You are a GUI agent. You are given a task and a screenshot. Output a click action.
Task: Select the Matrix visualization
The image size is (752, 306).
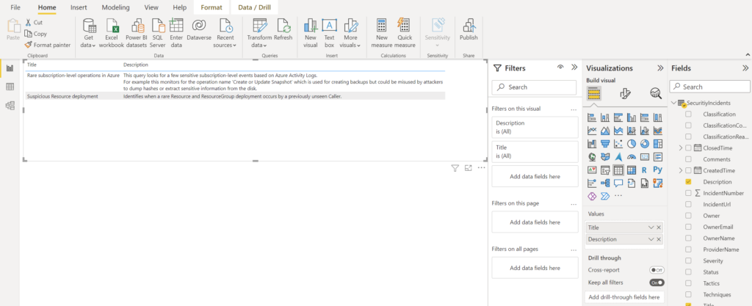(x=632, y=170)
